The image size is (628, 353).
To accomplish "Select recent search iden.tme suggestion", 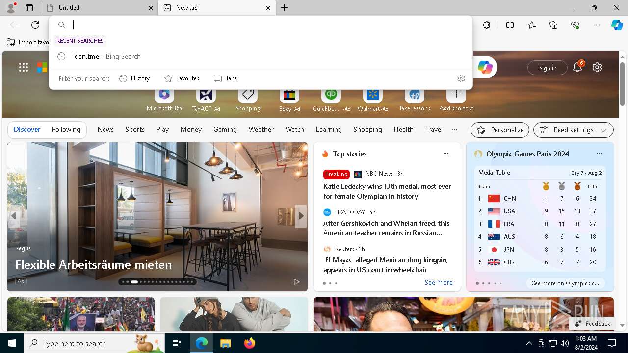I will pos(261,56).
